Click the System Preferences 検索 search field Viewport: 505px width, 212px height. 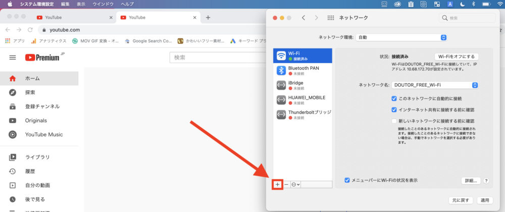468,18
